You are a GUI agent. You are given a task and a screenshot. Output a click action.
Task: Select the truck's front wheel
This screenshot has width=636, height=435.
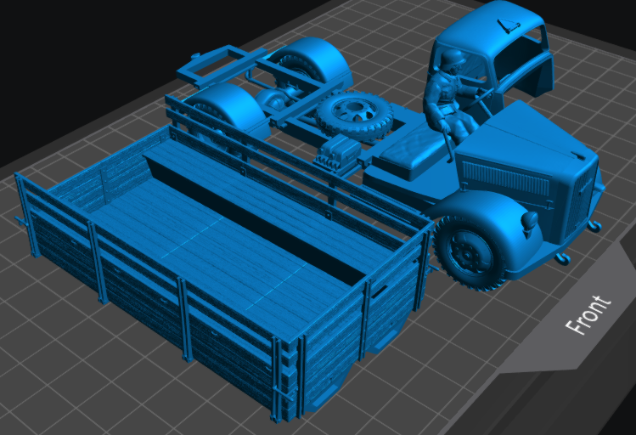470,253
